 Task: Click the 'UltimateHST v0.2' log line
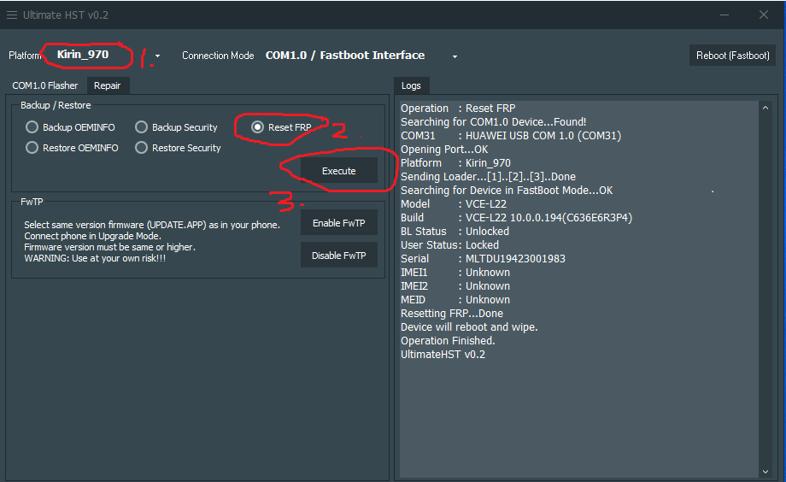coord(443,355)
